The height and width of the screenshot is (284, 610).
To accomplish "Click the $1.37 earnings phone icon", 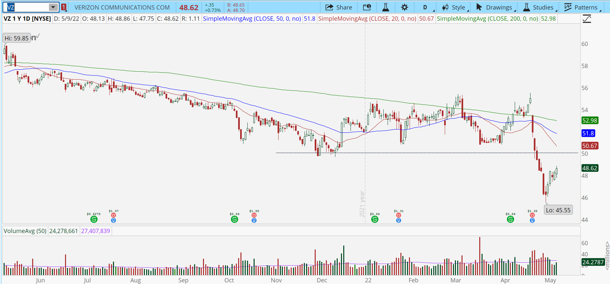I will tap(113, 215).
